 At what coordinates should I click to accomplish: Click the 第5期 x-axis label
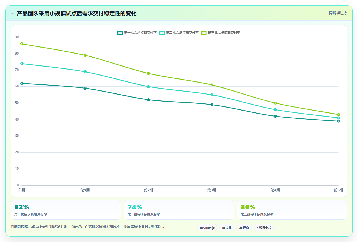(338, 190)
